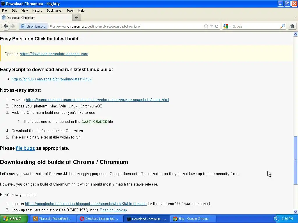Click 'Choose your platform' list item

pos(57,106)
